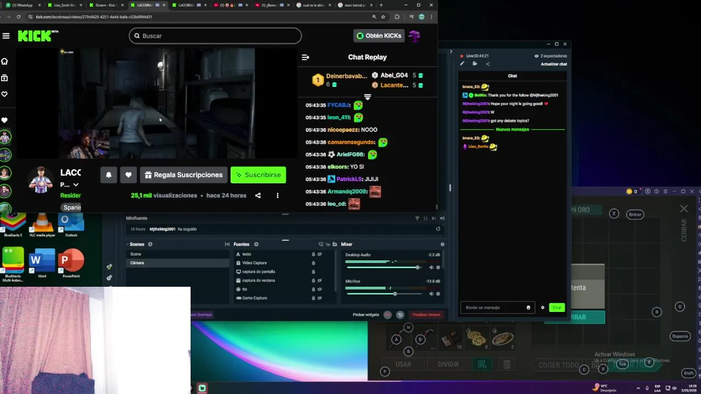Viewport: 701px width, 394px height.
Task: Click the filled heart icon in Kick sidebar
Action: point(4,120)
